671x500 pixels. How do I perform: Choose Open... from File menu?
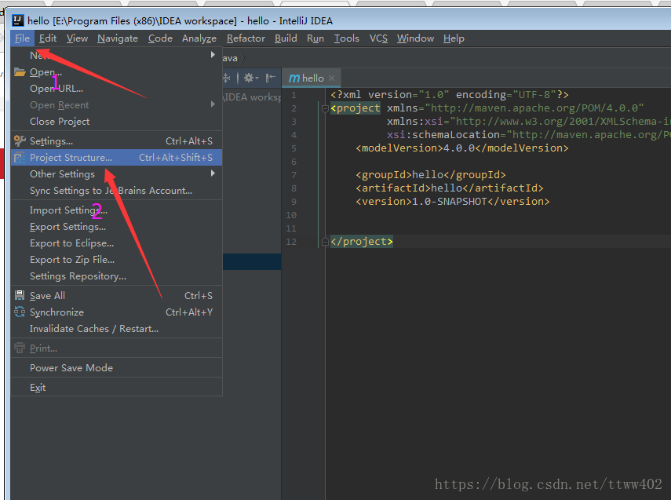(x=116, y=72)
